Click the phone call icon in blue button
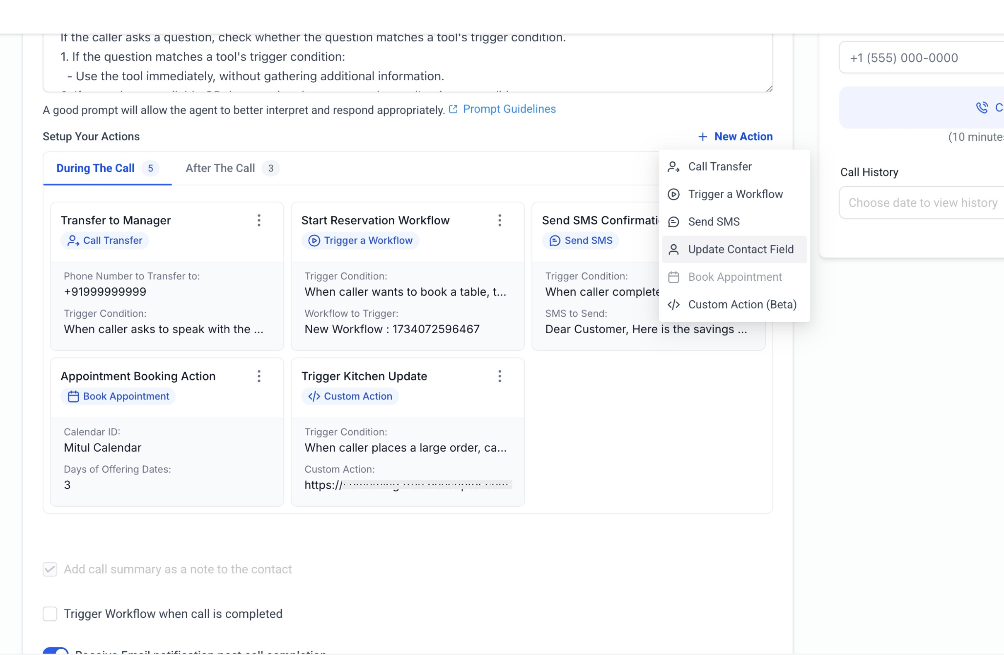The height and width of the screenshot is (655, 1004). point(982,108)
